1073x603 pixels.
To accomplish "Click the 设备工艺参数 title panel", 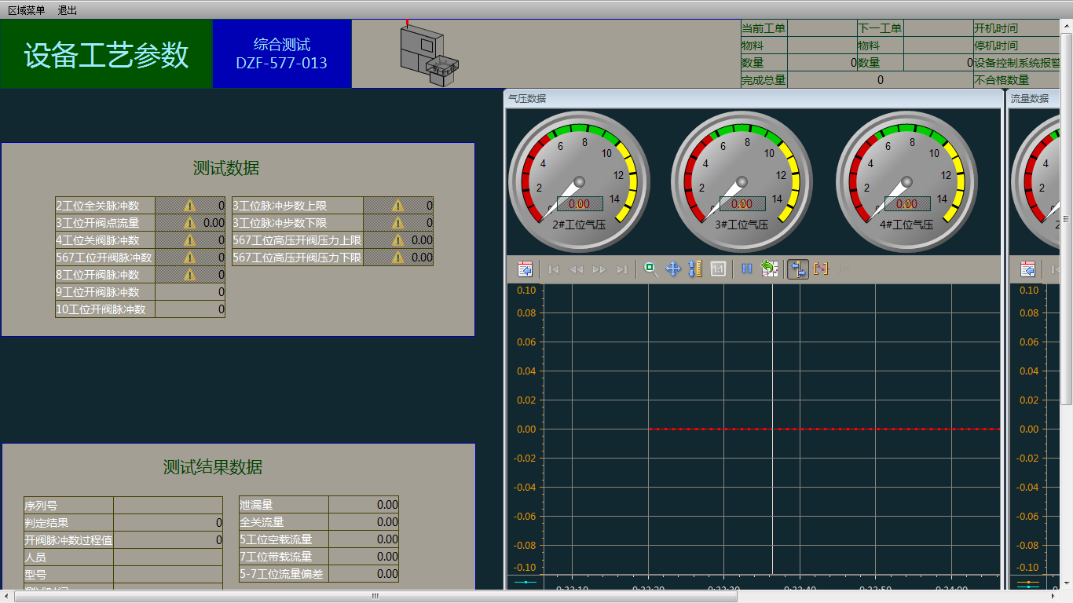I will tap(106, 54).
